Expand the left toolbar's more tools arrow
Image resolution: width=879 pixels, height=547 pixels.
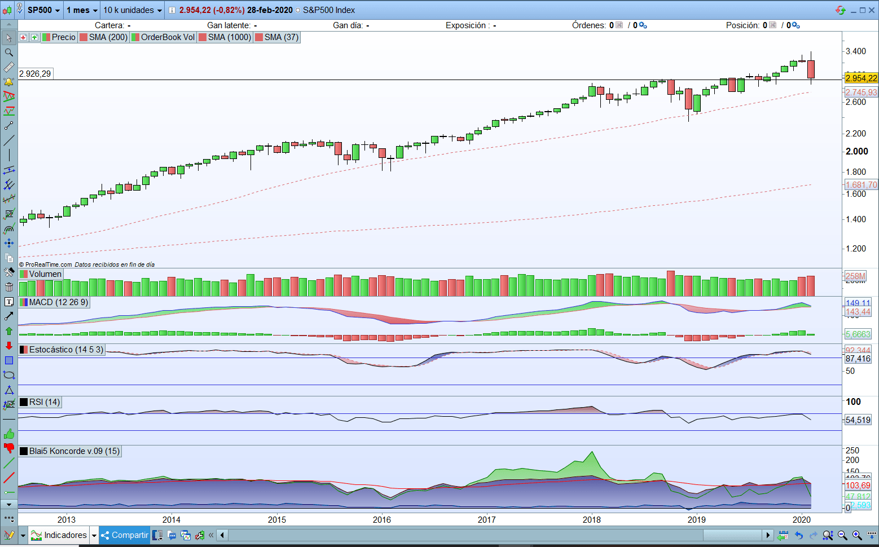point(8,504)
